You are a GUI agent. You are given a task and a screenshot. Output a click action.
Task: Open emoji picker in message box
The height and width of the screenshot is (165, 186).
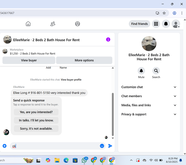pyautogui.click(x=102, y=146)
